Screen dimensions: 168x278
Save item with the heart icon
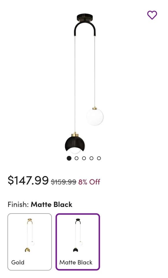coord(152,15)
